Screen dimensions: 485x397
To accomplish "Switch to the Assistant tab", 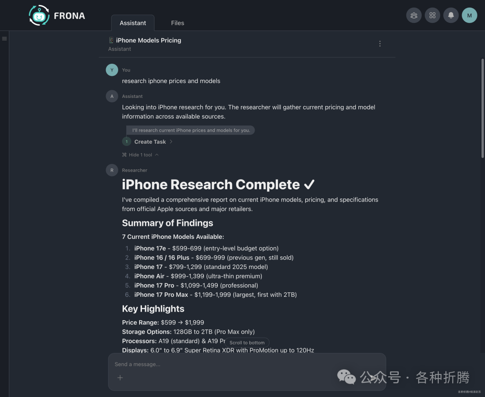I will [x=132, y=23].
